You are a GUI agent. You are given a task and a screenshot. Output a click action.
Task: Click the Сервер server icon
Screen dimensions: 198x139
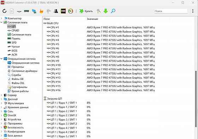click(x=5, y=95)
